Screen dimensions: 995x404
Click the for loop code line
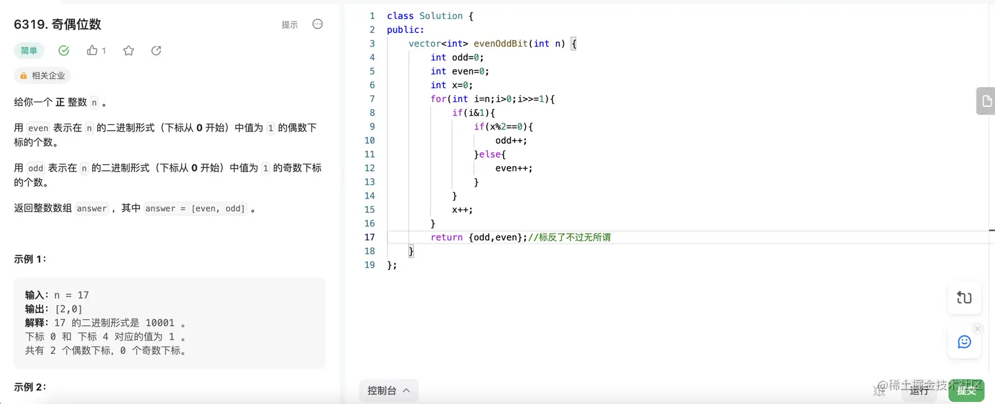[493, 99]
